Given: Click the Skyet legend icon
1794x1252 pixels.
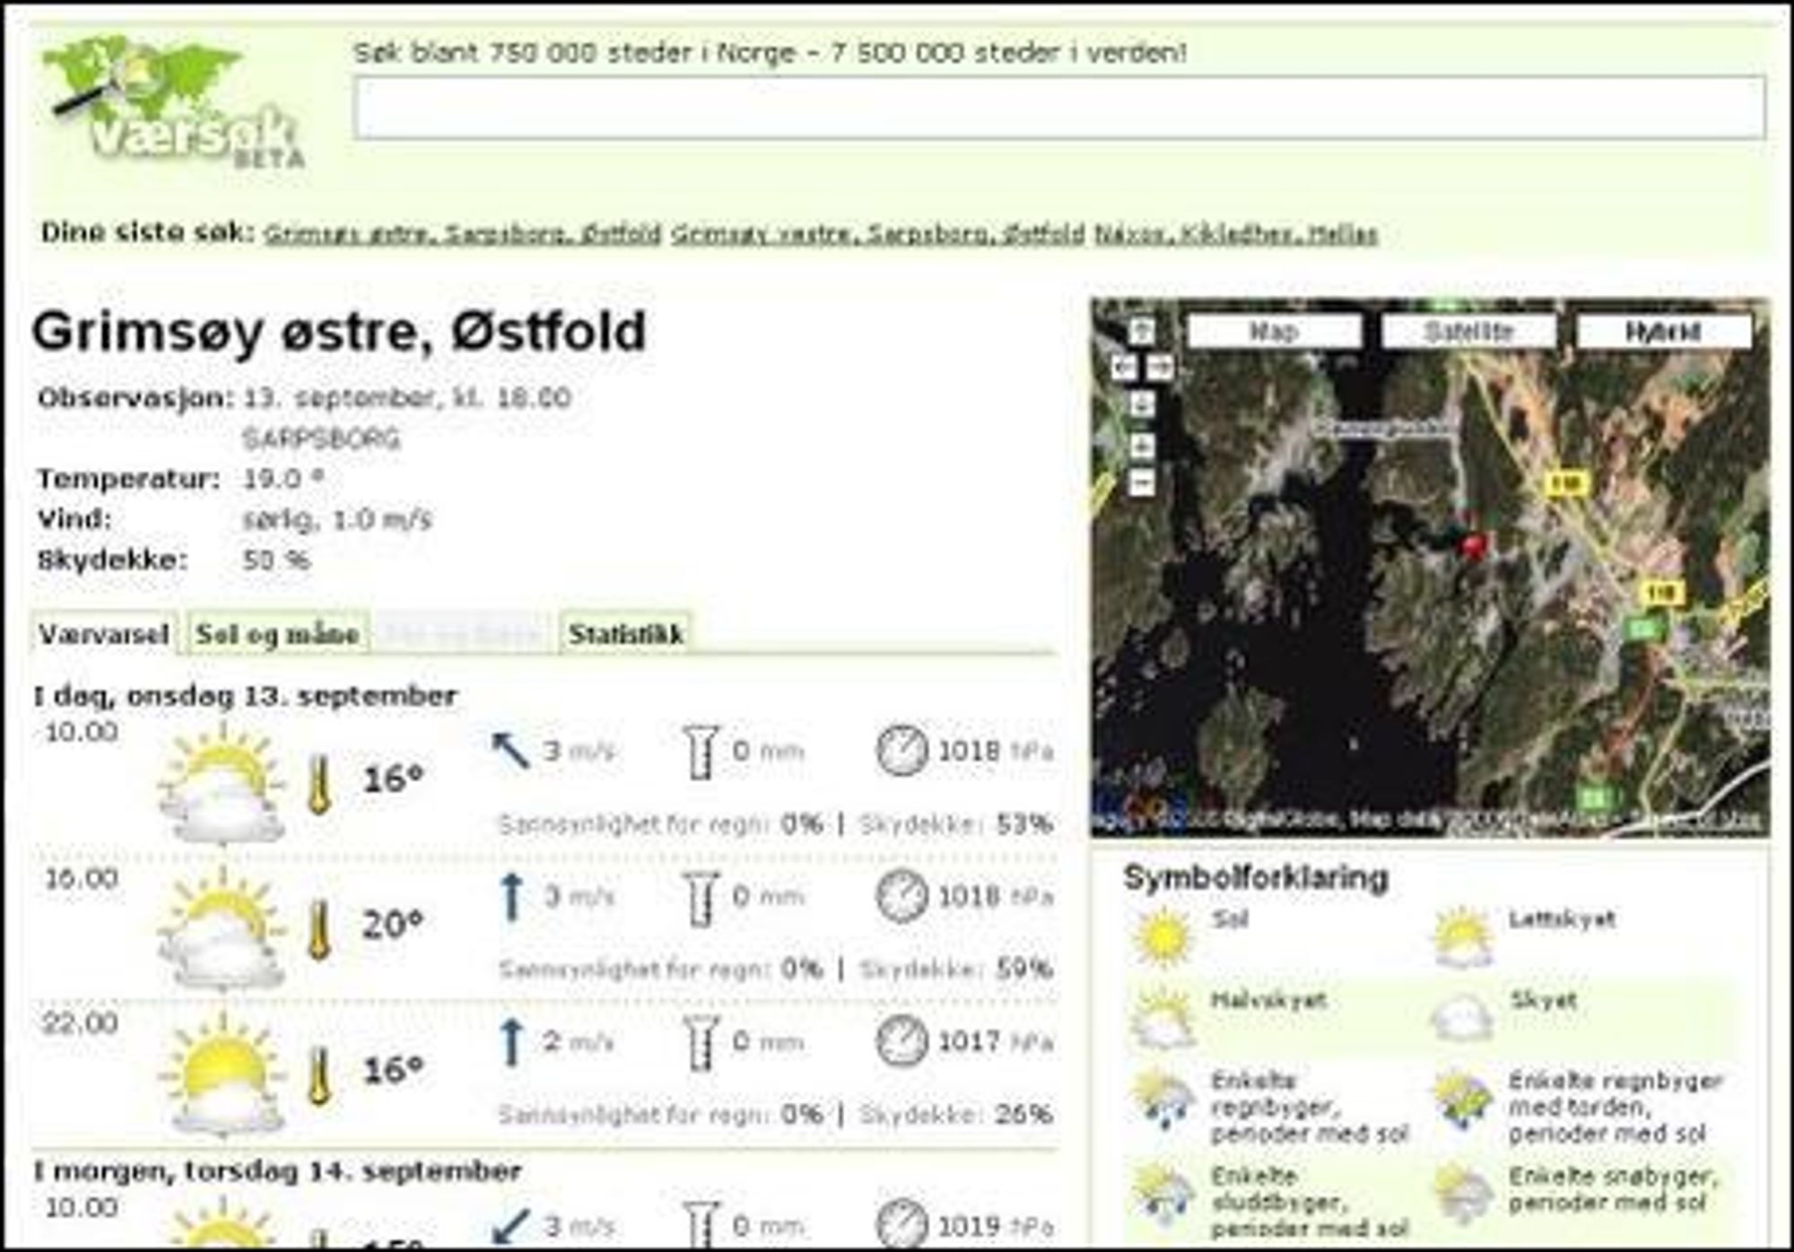Looking at the screenshot, I should point(1462,1020).
